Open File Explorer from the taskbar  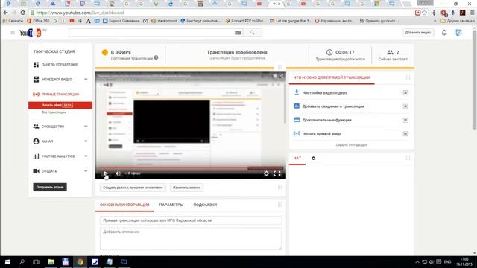tap(51, 261)
